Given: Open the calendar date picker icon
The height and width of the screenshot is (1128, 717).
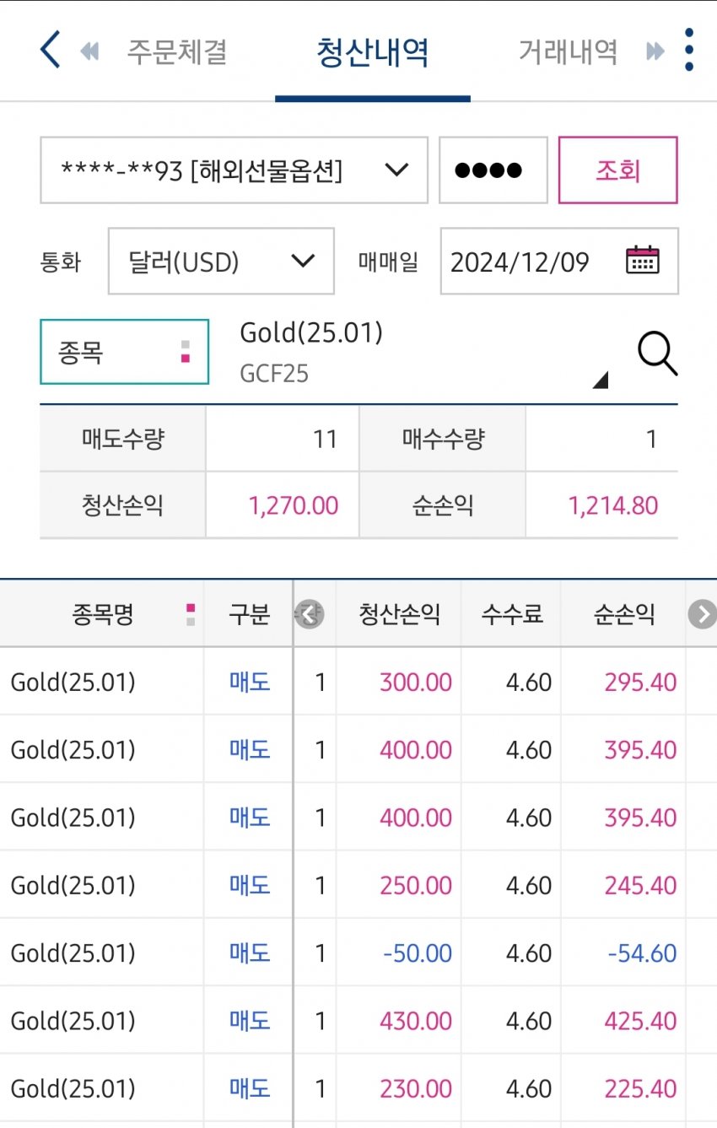Looking at the screenshot, I should [x=642, y=260].
